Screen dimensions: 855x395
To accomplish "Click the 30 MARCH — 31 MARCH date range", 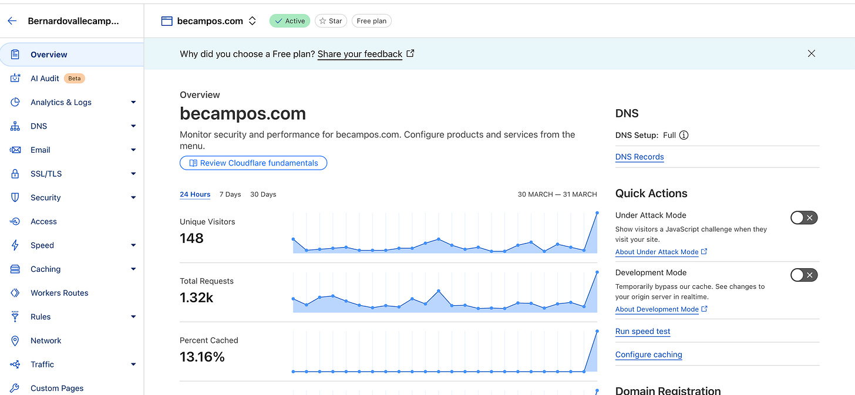I will (557, 194).
